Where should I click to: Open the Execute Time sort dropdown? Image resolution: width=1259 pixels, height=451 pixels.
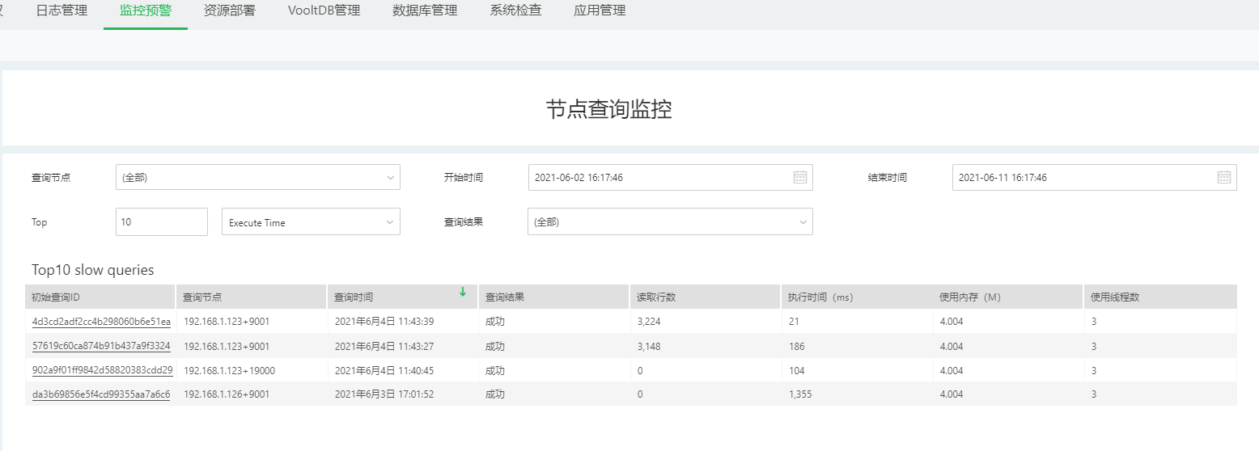(x=311, y=222)
